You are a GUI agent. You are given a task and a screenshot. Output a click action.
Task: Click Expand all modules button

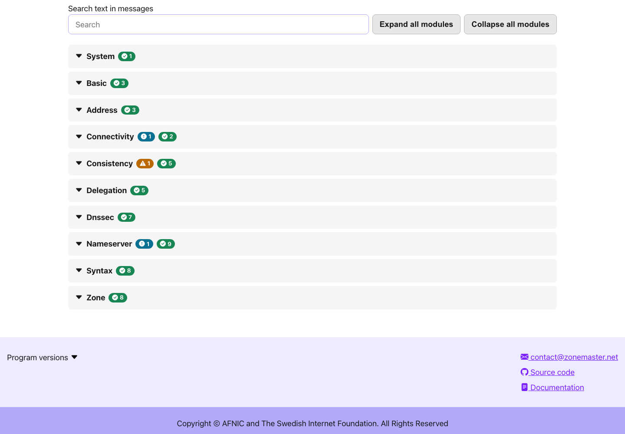pyautogui.click(x=416, y=24)
